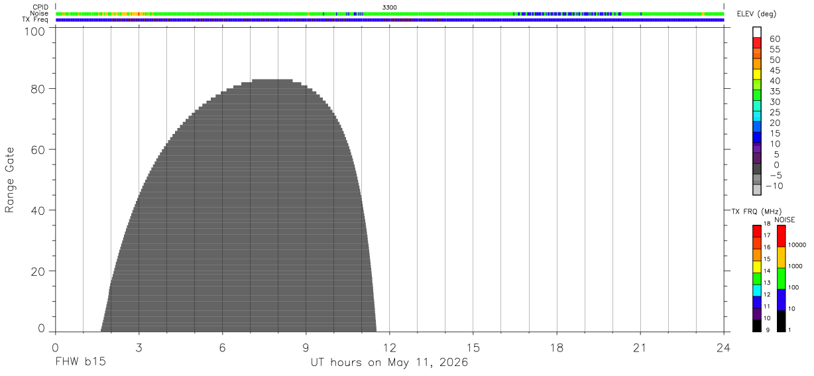This screenshot has width=814, height=376.
Task: Click the Range Gate axis label
Action: pyautogui.click(x=10, y=180)
